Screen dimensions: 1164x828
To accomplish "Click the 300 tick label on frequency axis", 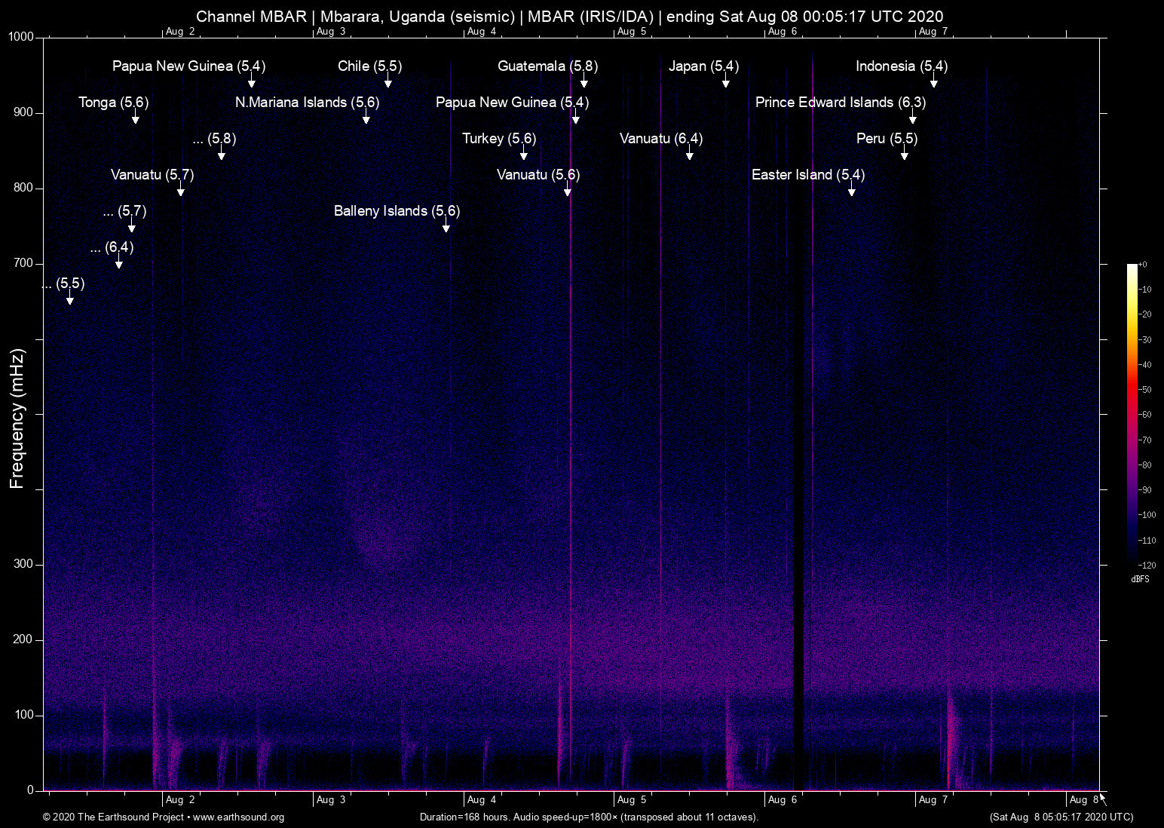I will pos(23,564).
